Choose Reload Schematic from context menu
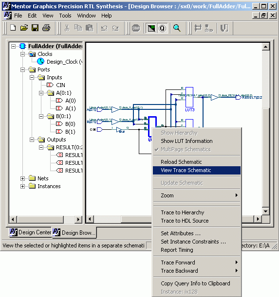The width and height of the screenshot is (279, 297). coord(197,162)
